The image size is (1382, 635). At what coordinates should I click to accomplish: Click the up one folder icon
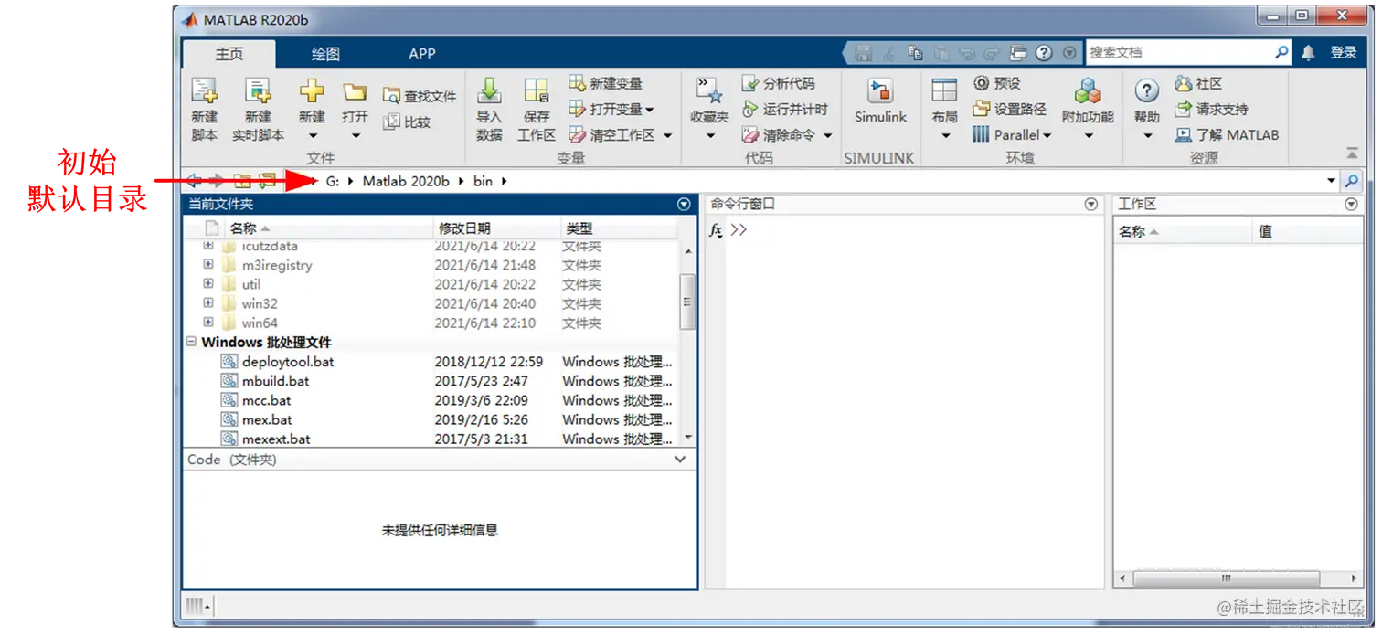coord(242,181)
